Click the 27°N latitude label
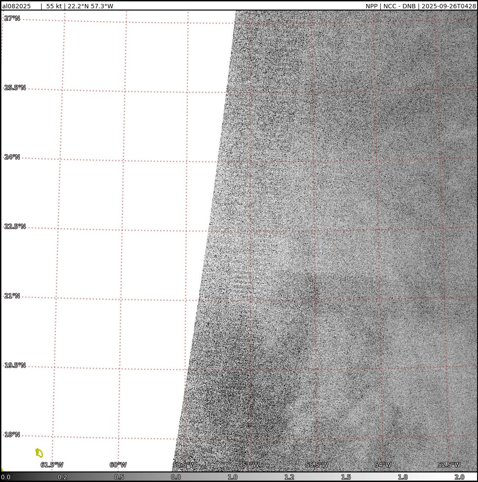This screenshot has height=482, width=478. point(12,18)
